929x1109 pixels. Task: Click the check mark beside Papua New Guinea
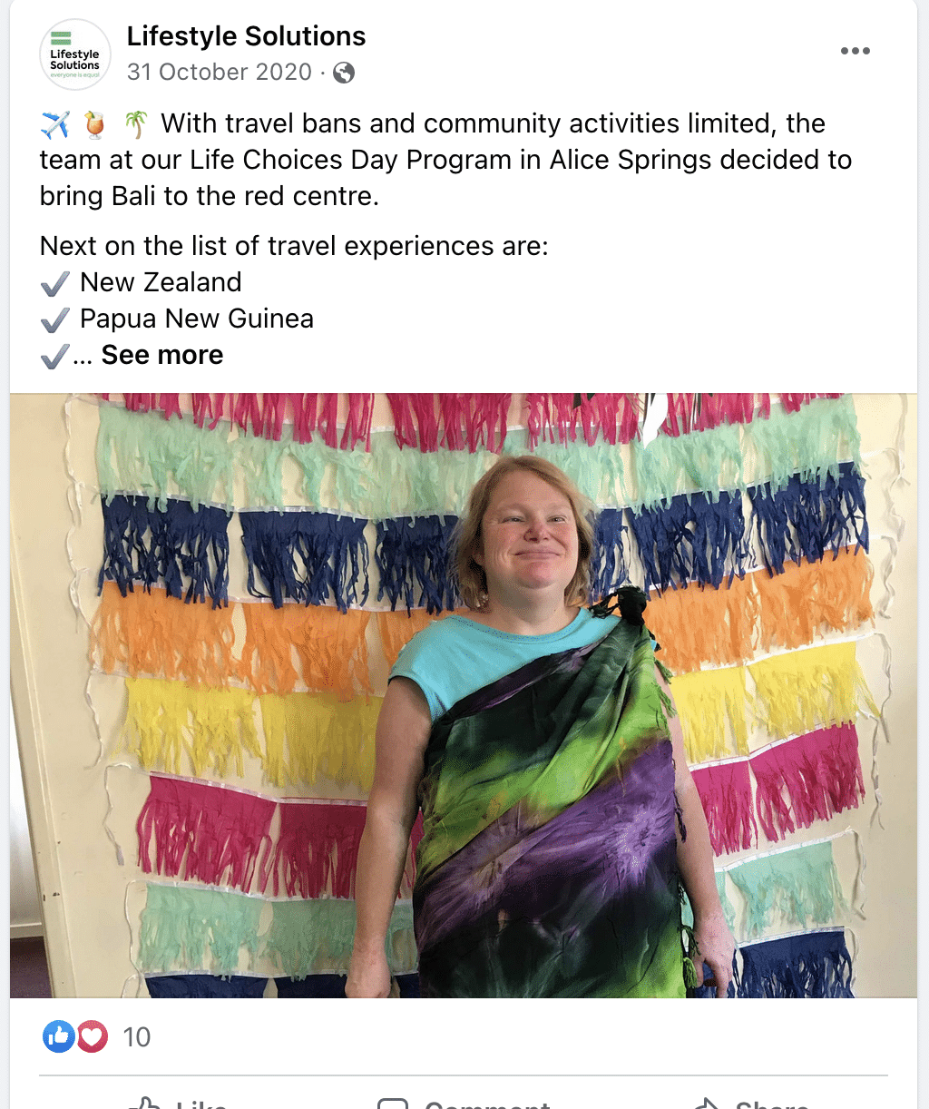55,319
